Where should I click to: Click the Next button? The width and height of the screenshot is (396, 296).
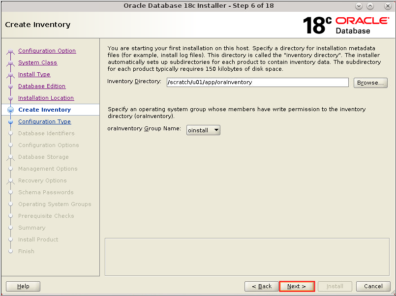tap(297, 286)
